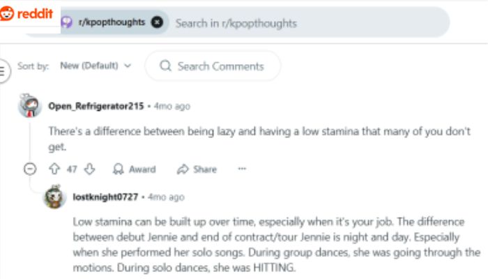Viewport: 488px width, 279px height.
Task: Collapse the Open_Refrigerator215 comment thread
Action: [30, 169]
